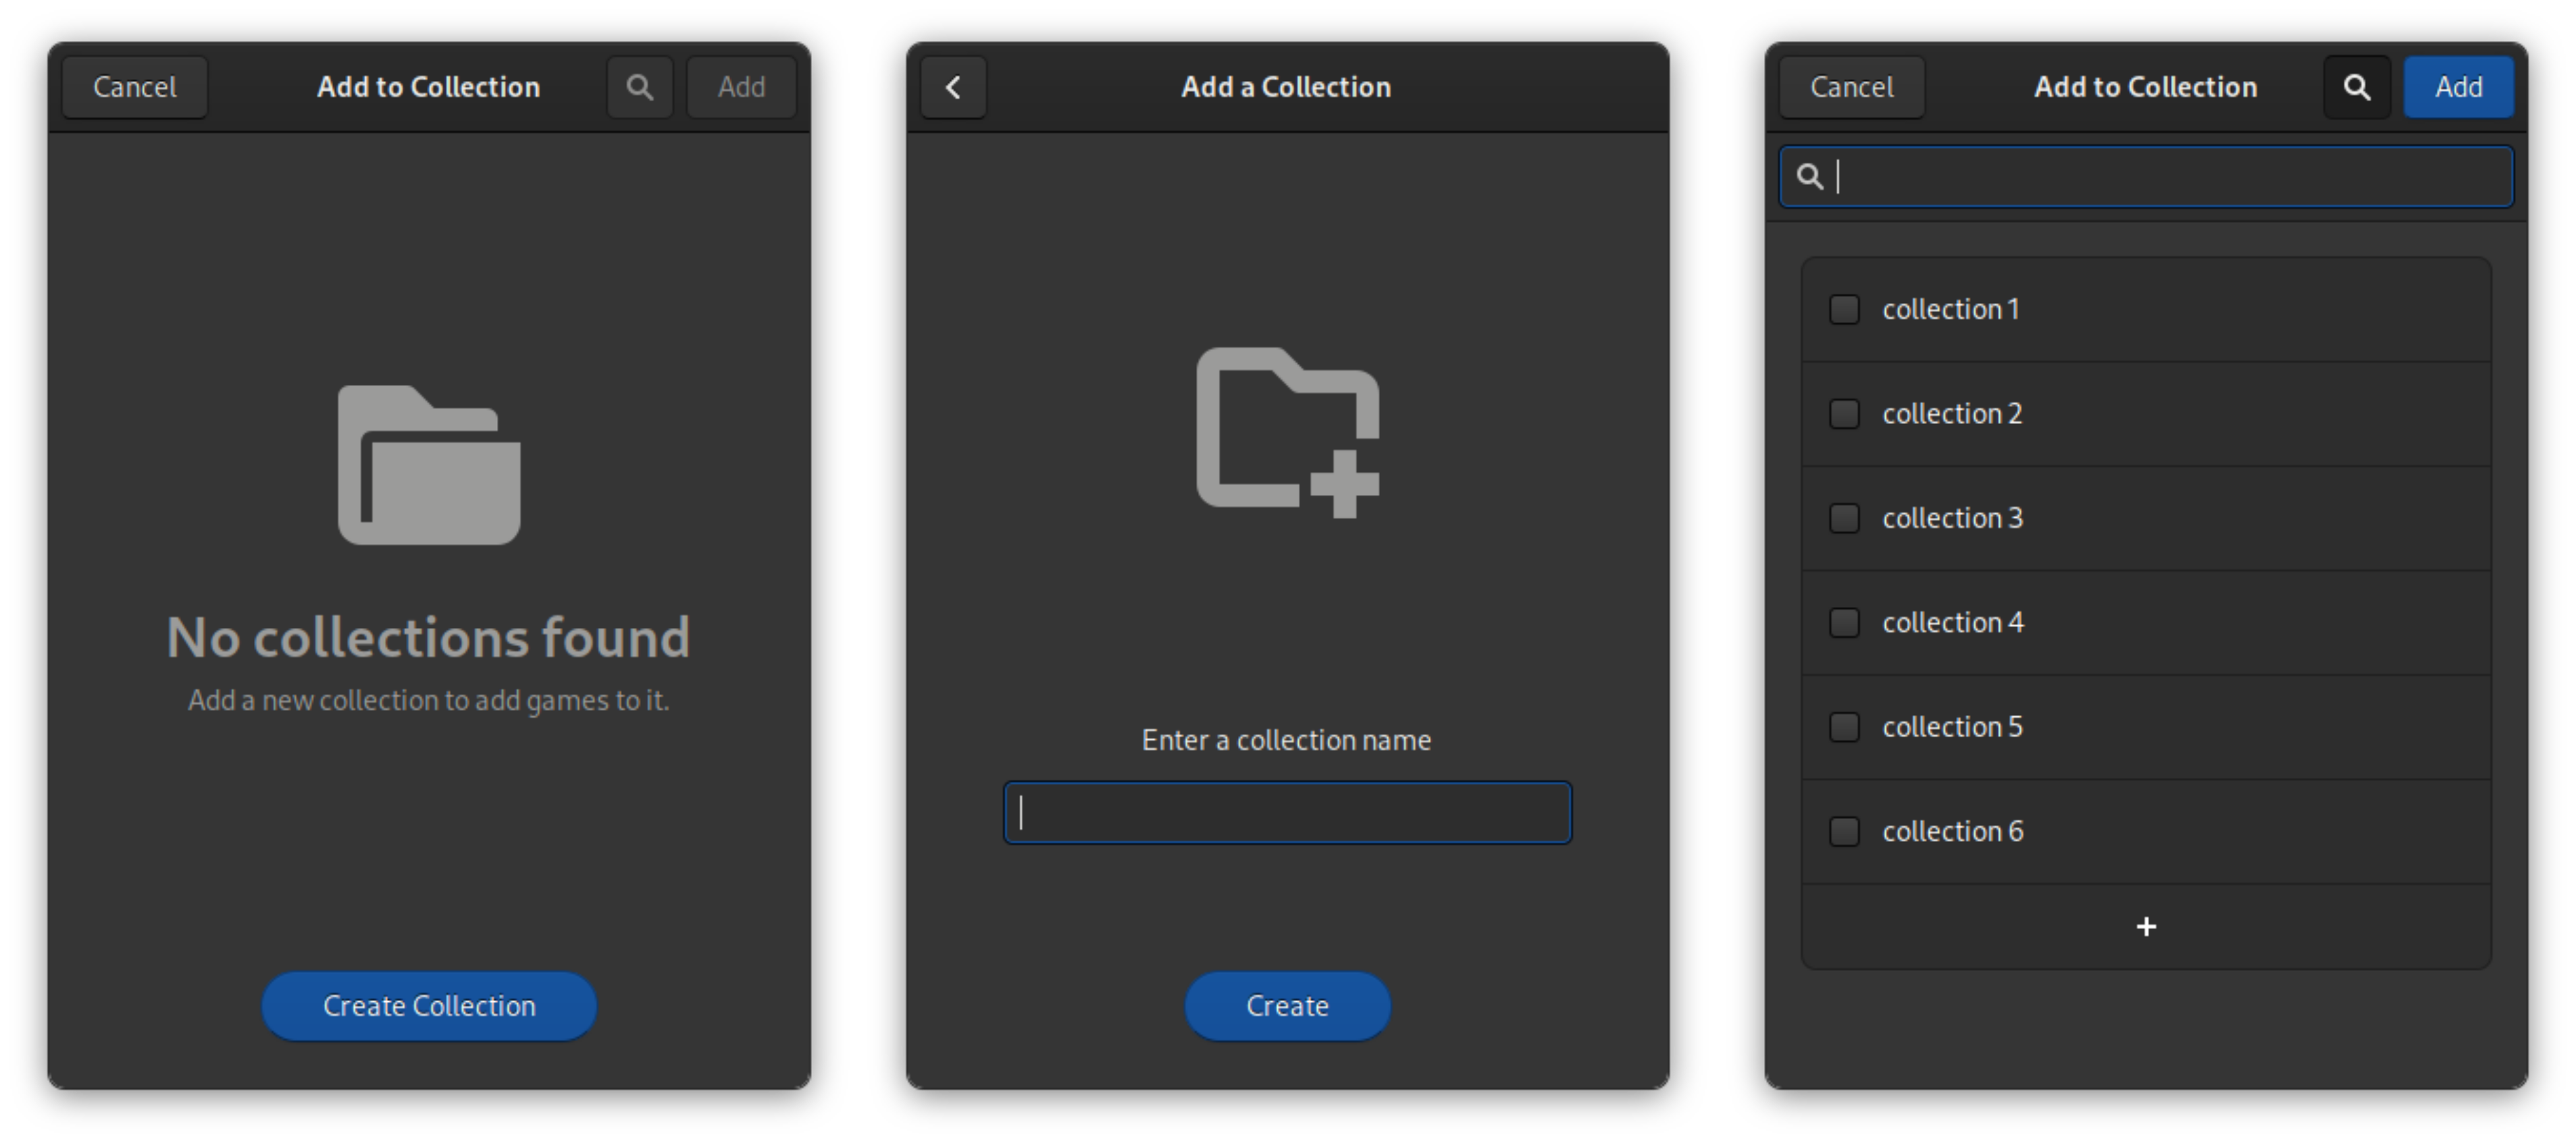This screenshot has height=1143, width=2576.
Task: Click the folder icon in empty state
Action: pyautogui.click(x=427, y=475)
